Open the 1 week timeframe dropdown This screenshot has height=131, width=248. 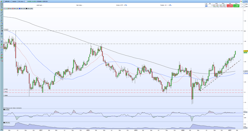tap(15, 1)
